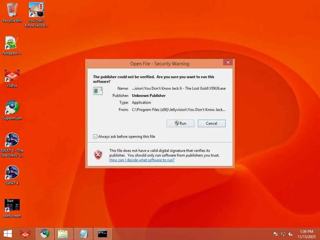Open the Windows Start button on taskbar
Image resolution: width=320 pixels, height=240 pixels.
click(x=8, y=234)
